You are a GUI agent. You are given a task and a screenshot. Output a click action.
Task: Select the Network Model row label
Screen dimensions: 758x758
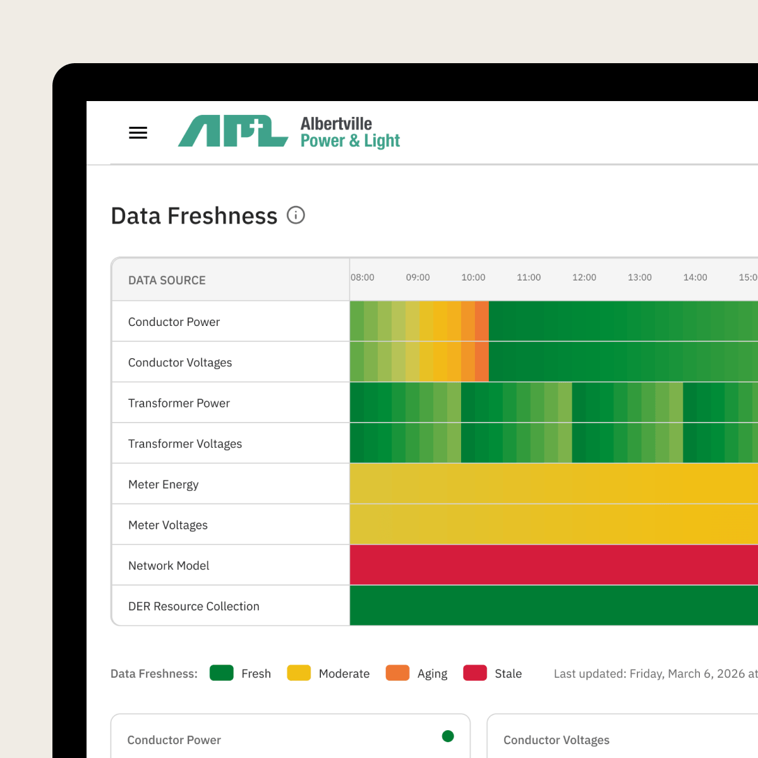169,566
